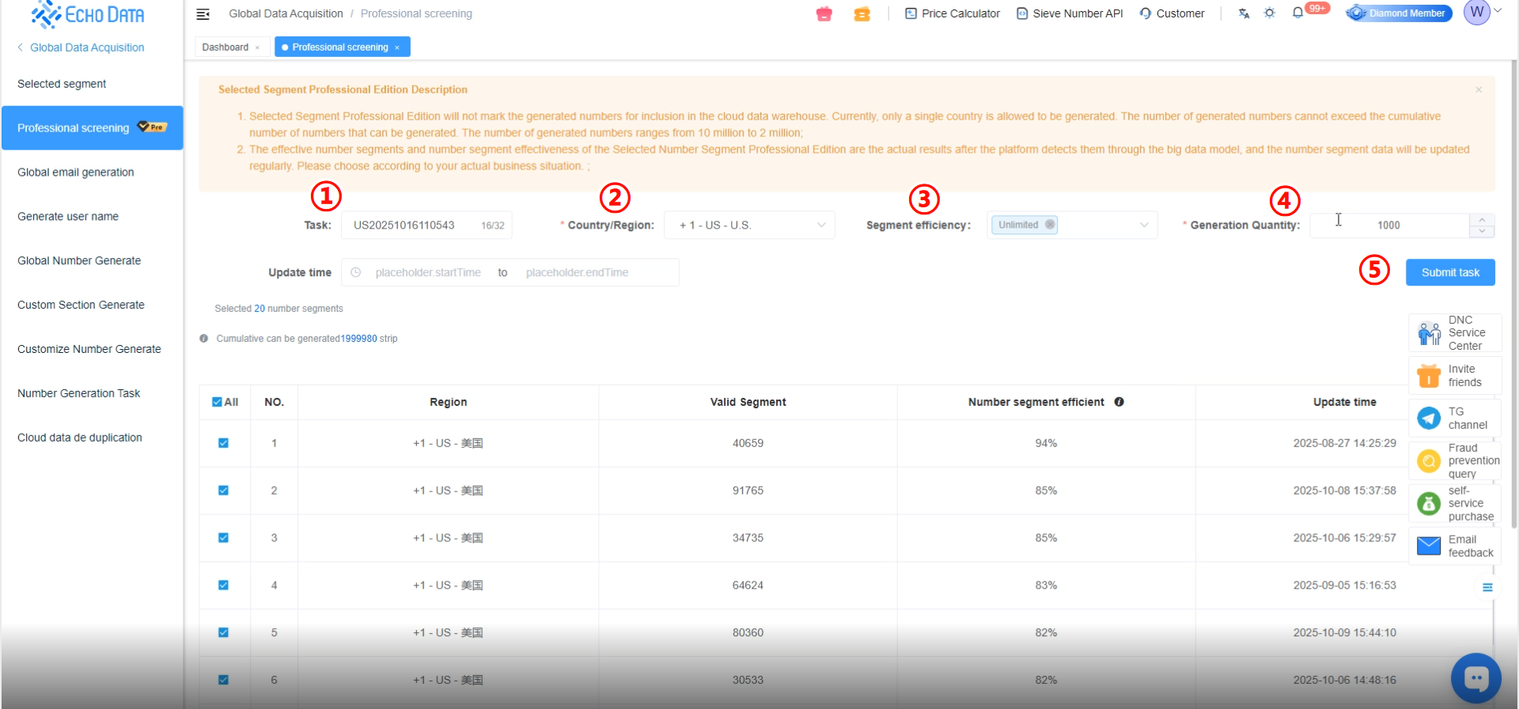Open the user avatar account menu
Screen dimensions: 1519x709
1478,13
